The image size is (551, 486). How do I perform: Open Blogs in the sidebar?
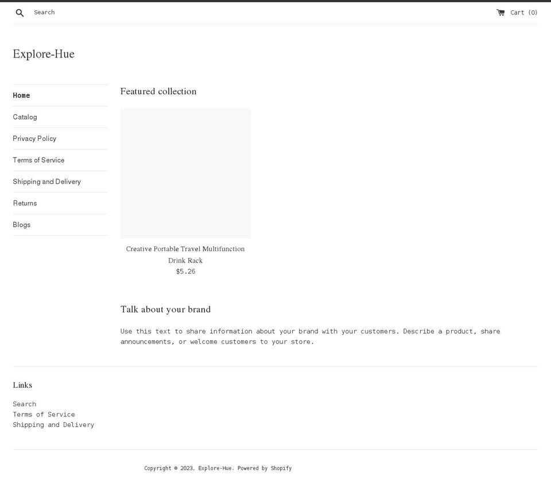(22, 225)
